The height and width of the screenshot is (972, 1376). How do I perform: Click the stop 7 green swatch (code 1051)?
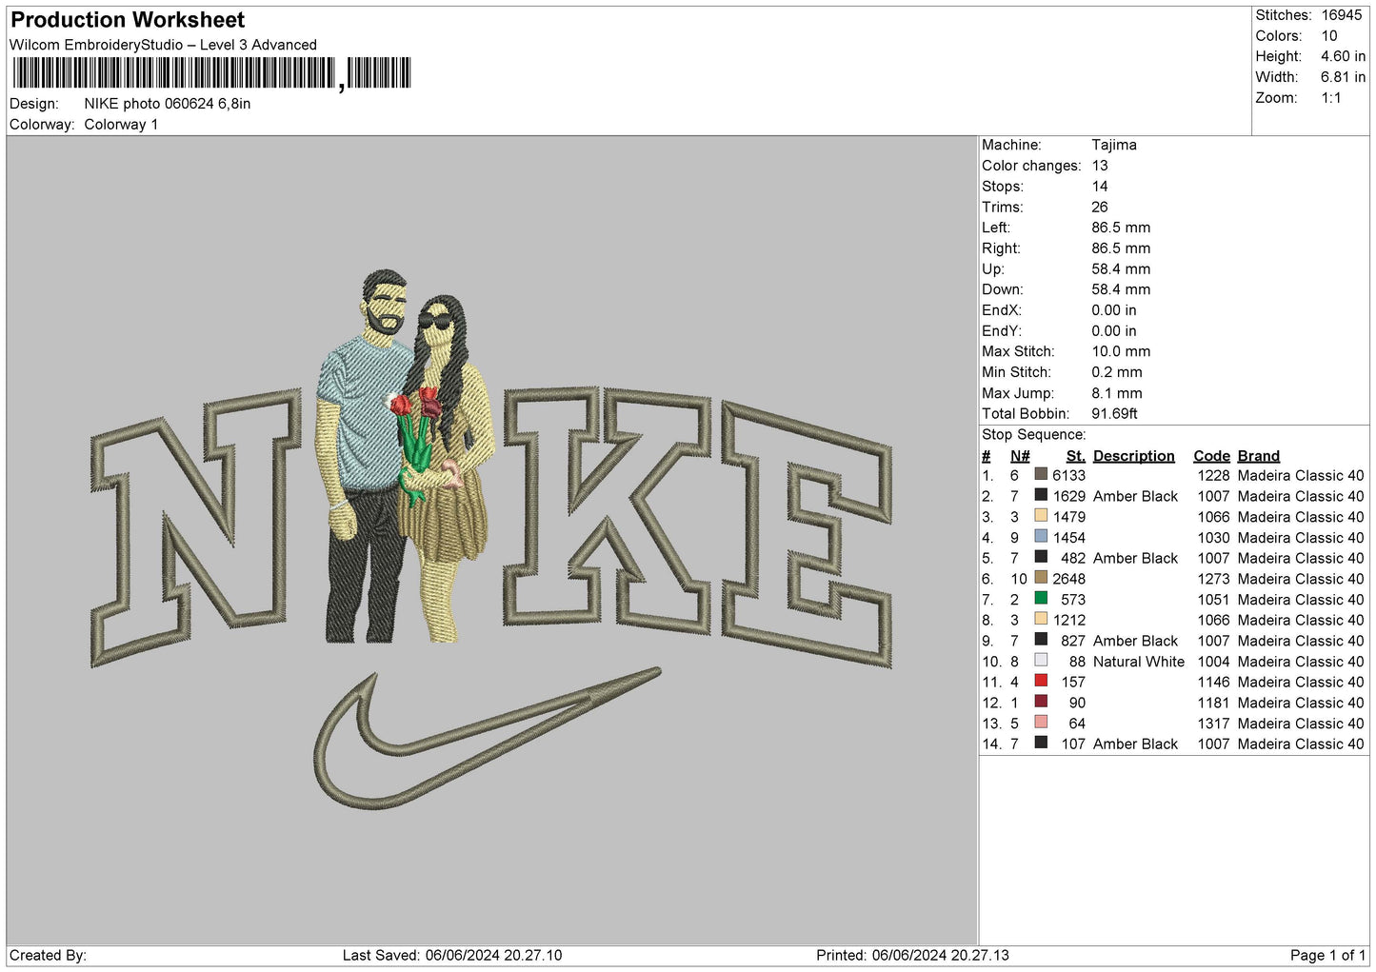1041,598
